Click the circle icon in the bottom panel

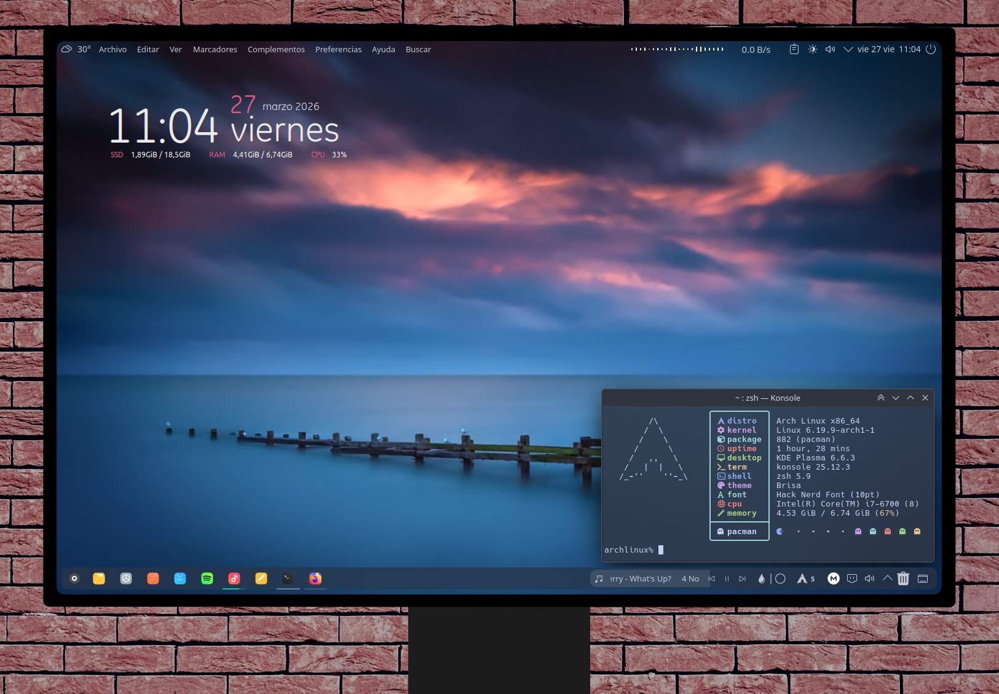[781, 578]
